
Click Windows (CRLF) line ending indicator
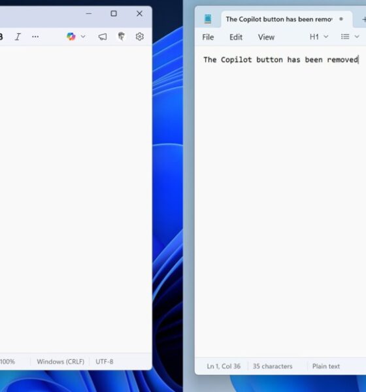(60, 362)
